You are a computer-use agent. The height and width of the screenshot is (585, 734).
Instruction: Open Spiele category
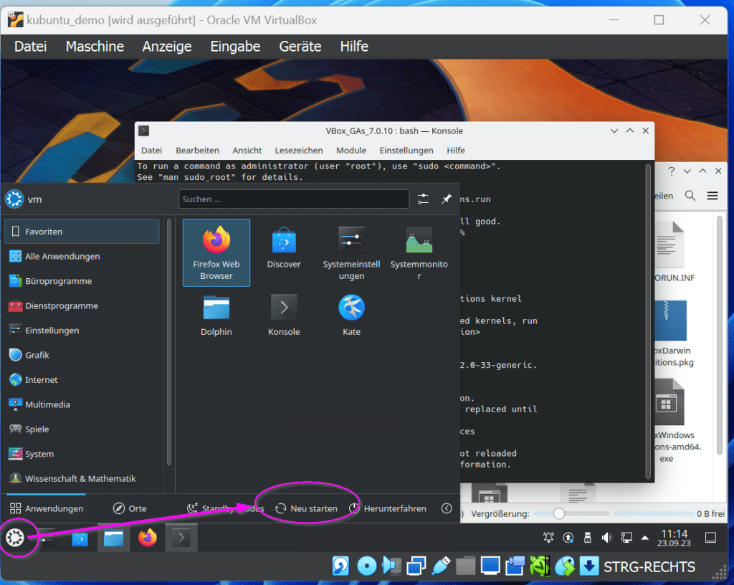pyautogui.click(x=82, y=429)
